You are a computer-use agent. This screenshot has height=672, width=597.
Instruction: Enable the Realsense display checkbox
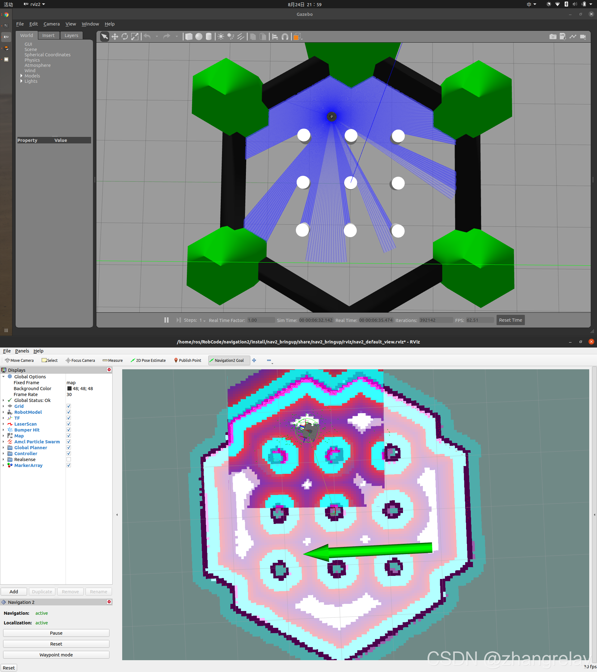click(69, 459)
